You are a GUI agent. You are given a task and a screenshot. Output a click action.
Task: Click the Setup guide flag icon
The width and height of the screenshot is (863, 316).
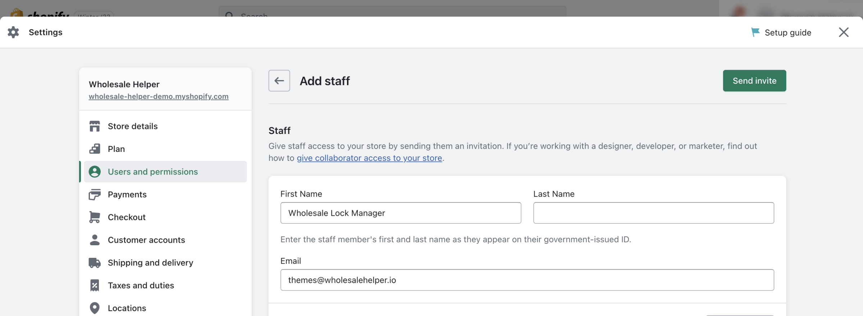tap(755, 32)
